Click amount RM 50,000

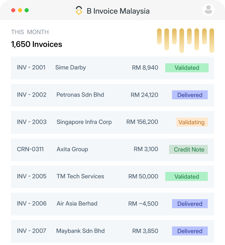pyautogui.click(x=143, y=177)
